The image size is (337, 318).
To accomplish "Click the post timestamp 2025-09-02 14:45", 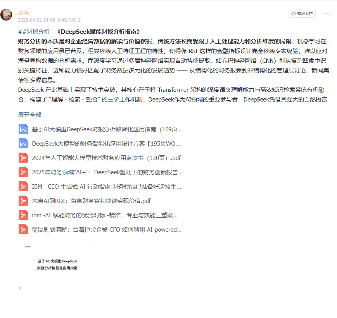I will (x=36, y=20).
